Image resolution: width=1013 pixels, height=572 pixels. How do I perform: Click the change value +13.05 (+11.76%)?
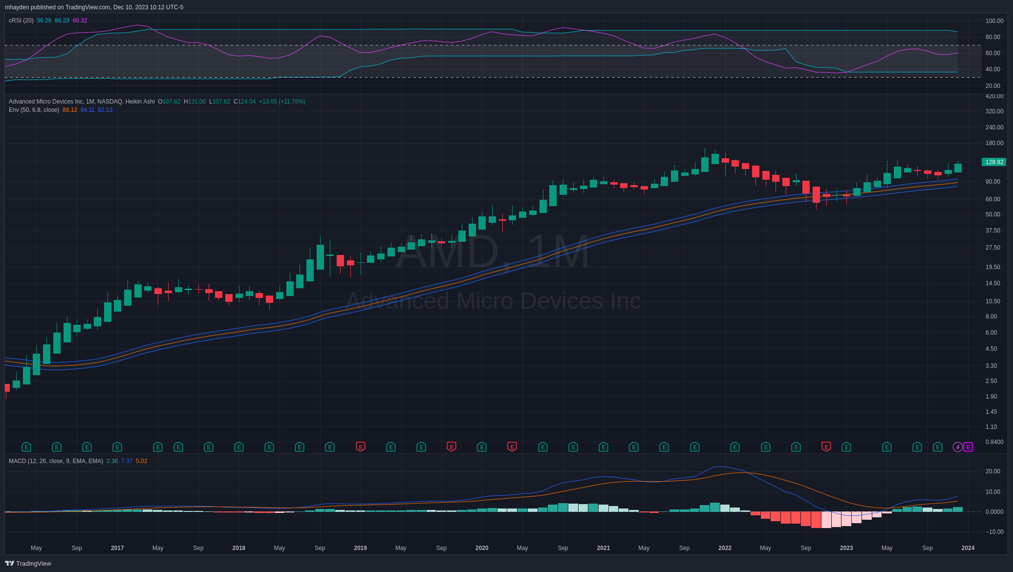coord(282,102)
